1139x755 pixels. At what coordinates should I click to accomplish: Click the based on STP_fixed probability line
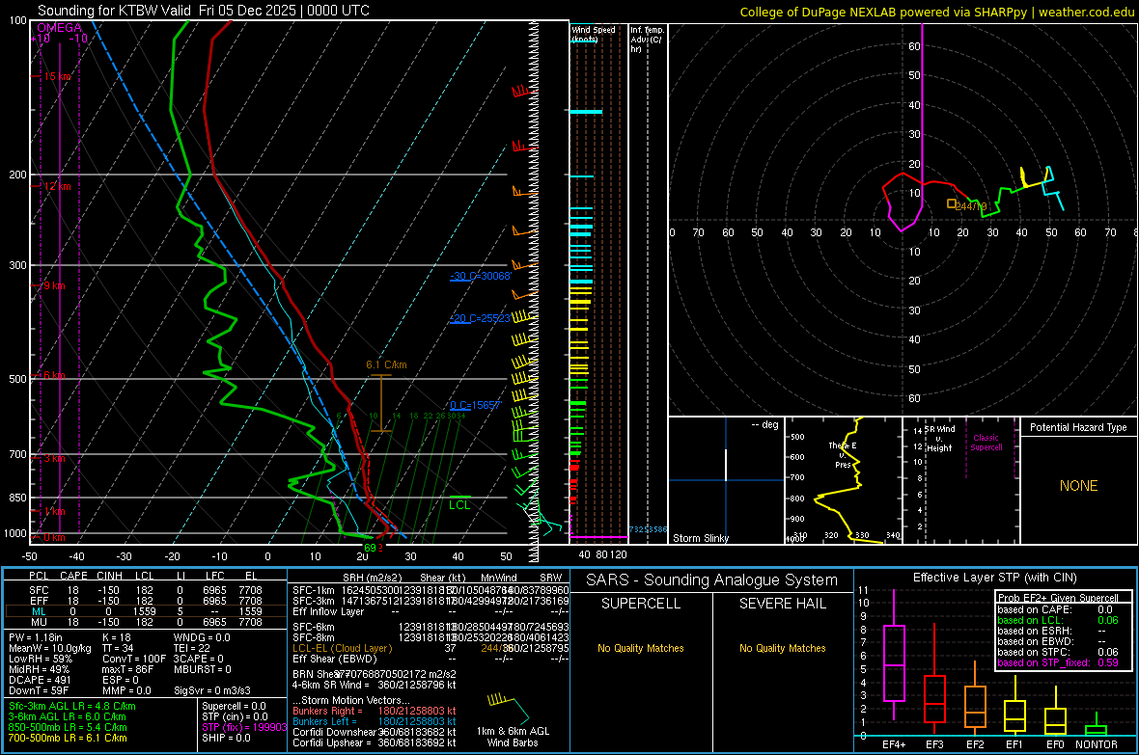point(1058,662)
